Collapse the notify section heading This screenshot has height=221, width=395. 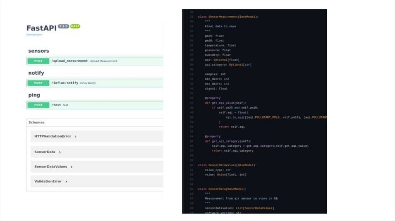(x=36, y=73)
